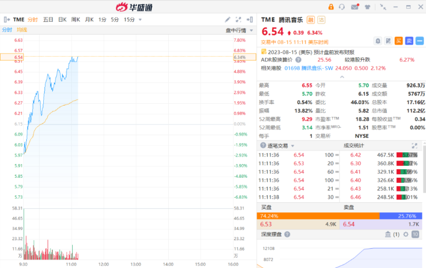This screenshot has height=268, width=426.
Task: Click the 成交统计 trade statistics header
Action: coord(354,145)
